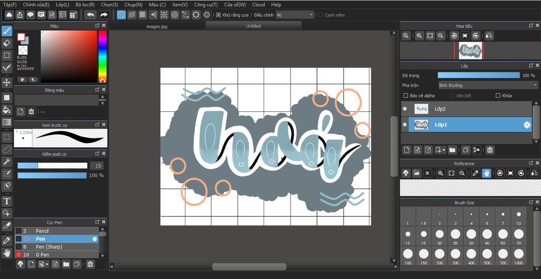
Task: Enable the concentric circle snap guide
Action: [175, 15]
